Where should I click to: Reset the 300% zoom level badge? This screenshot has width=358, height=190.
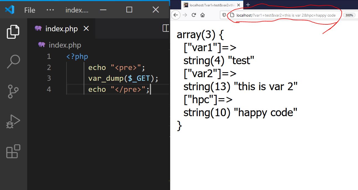pyautogui.click(x=349, y=15)
